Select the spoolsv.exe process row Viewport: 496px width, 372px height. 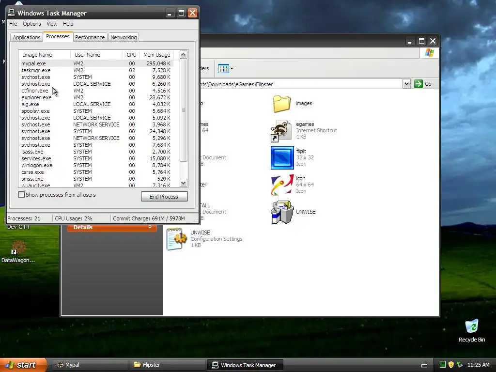pos(96,111)
